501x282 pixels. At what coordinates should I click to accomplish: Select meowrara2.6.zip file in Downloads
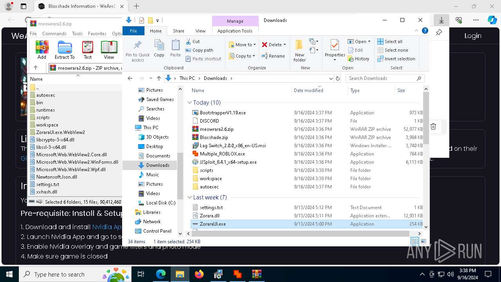[x=216, y=129]
